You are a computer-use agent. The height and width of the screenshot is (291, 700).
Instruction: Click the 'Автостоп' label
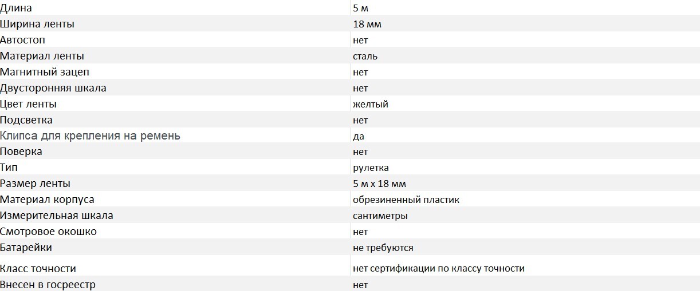[23, 40]
